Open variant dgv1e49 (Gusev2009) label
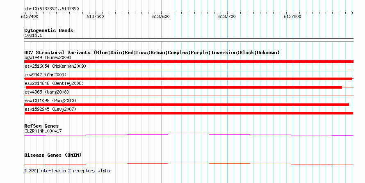 (x=48, y=57)
